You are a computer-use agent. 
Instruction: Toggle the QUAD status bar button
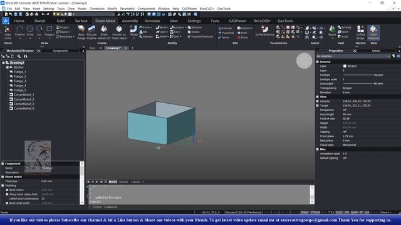(x=354, y=212)
